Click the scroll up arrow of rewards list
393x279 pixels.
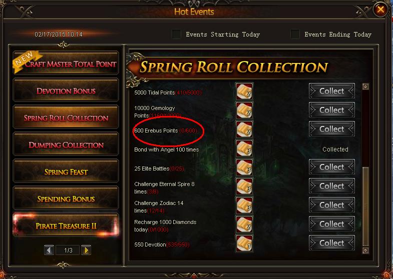click(365, 86)
